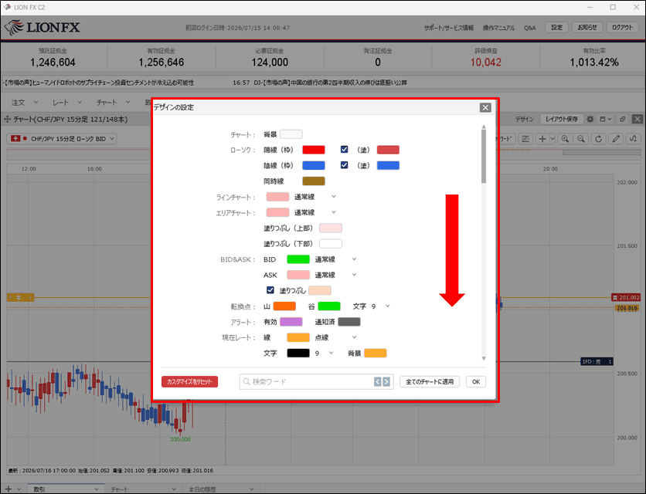Pick the chart background color swatch

[x=291, y=134]
